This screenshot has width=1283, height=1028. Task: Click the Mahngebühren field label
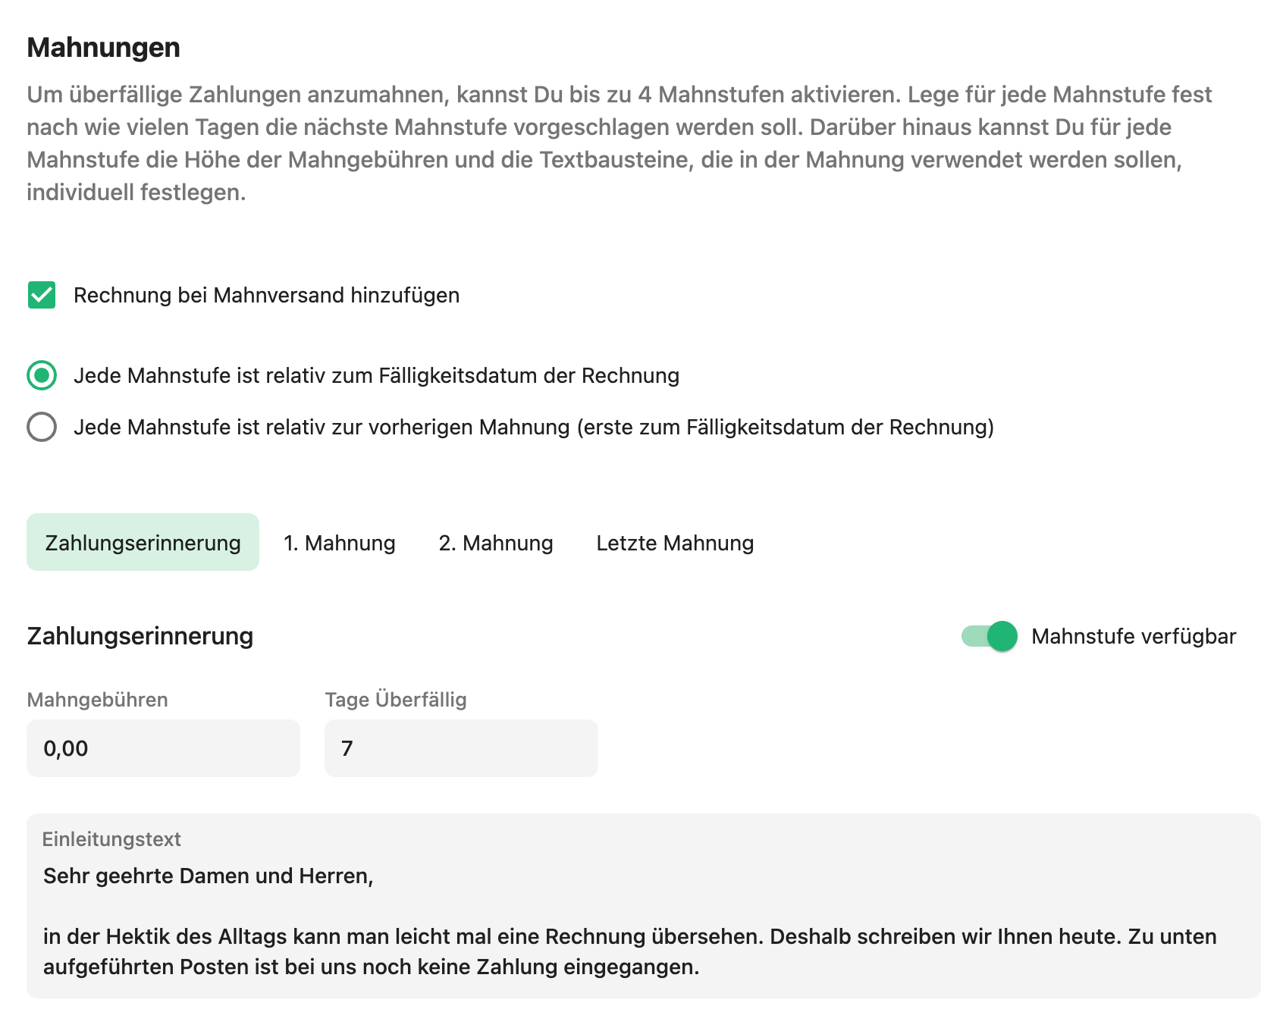(x=97, y=699)
